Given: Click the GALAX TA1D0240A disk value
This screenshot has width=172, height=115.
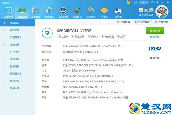Looking at the screenshot, I should pyautogui.click(x=88, y=76).
